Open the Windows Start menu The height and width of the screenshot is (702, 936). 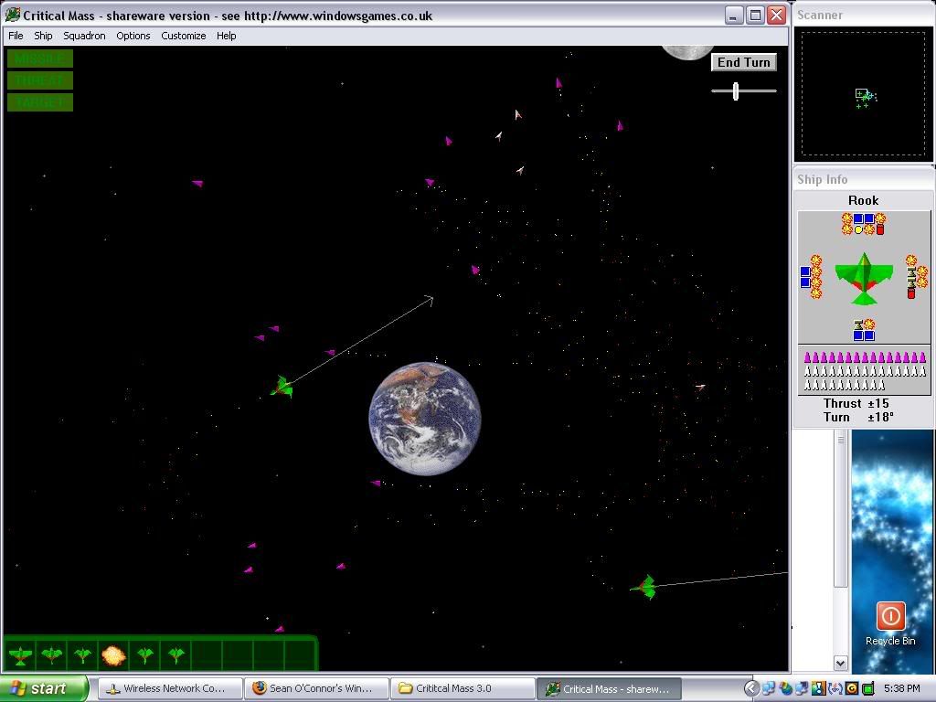click(44, 688)
